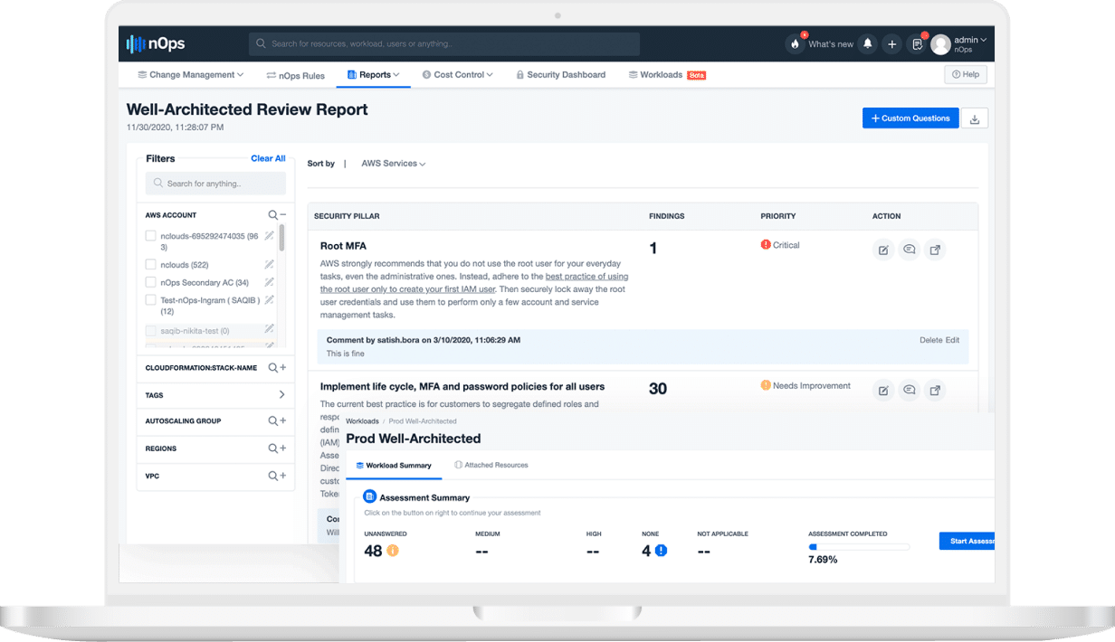This screenshot has width=1115, height=642.
Task: Open comment icon for Root MFA finding
Action: 910,250
